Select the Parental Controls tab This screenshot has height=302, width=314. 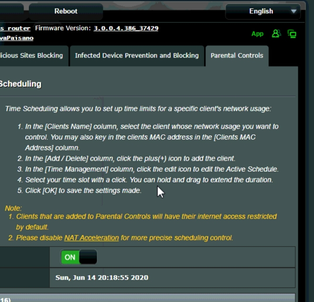point(237,56)
